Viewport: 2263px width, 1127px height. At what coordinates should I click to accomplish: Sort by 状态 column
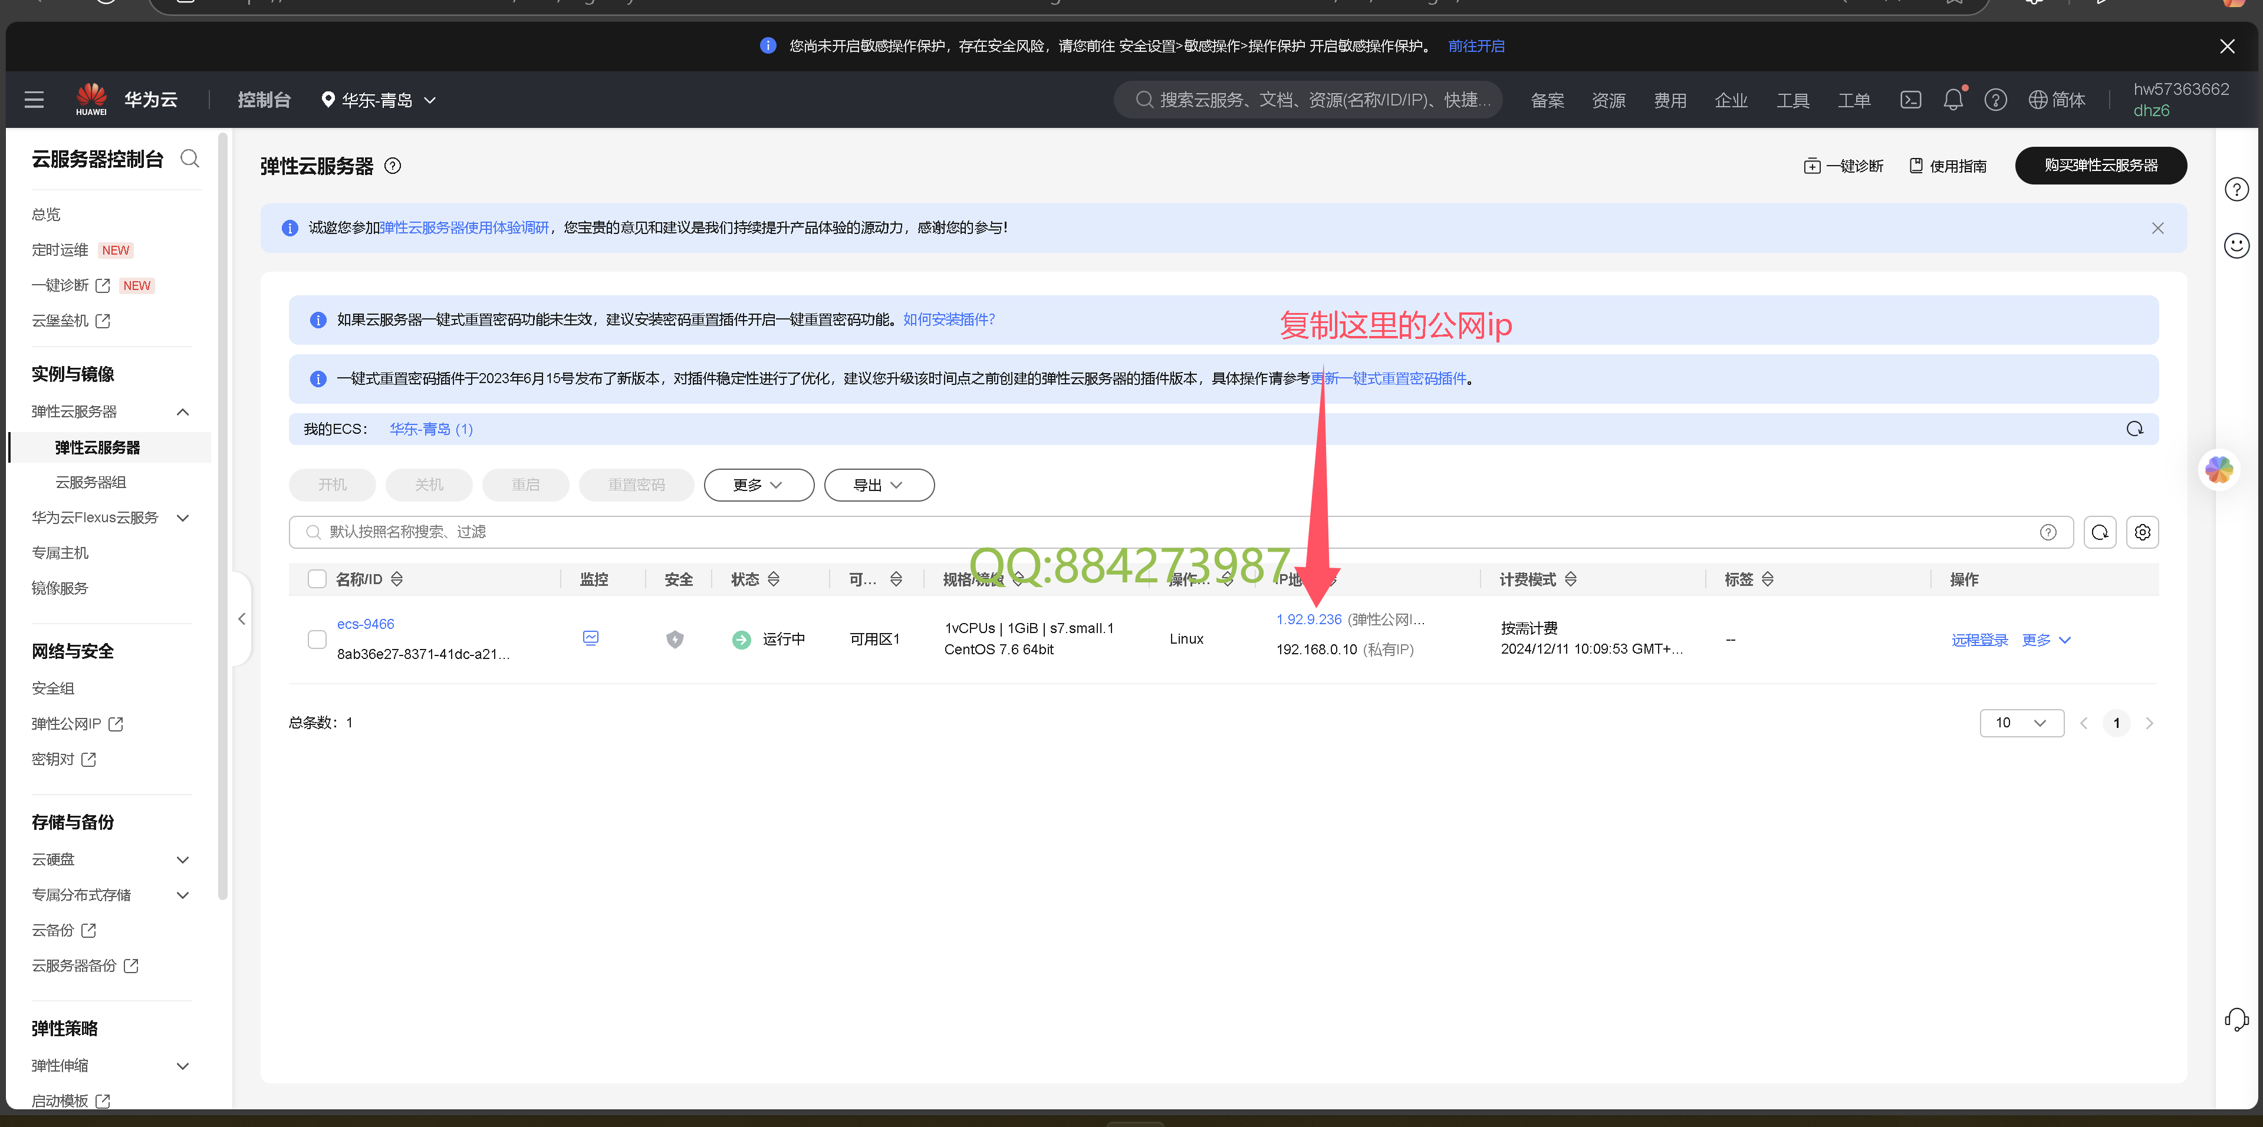[774, 579]
